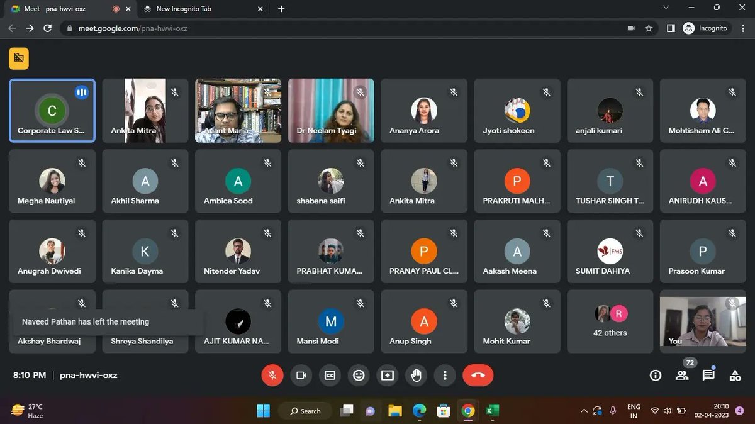The height and width of the screenshot is (424, 755).
Task: Click the ENG IN language indicator
Action: tap(634, 411)
